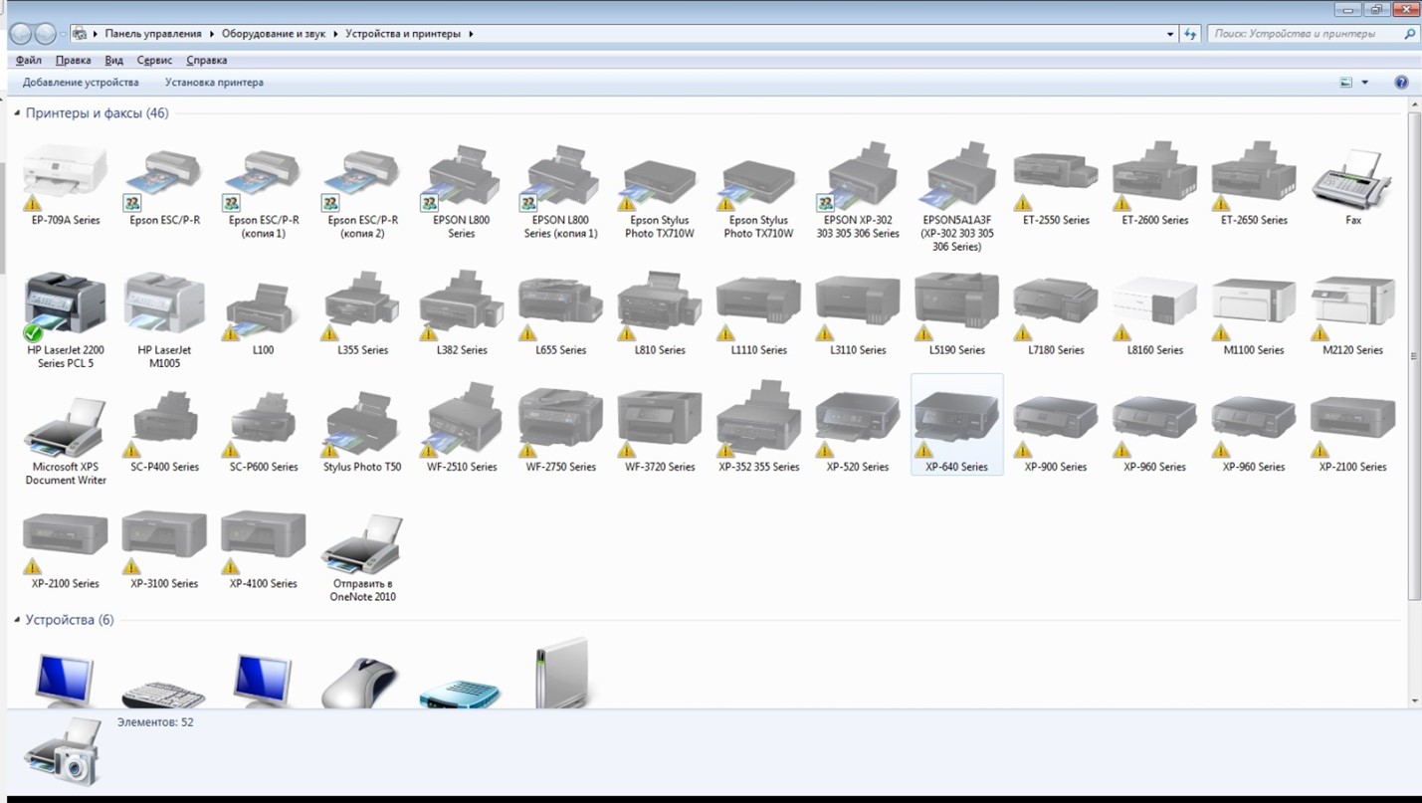Refresh the address bar location
1422x803 pixels.
pos(1190,34)
